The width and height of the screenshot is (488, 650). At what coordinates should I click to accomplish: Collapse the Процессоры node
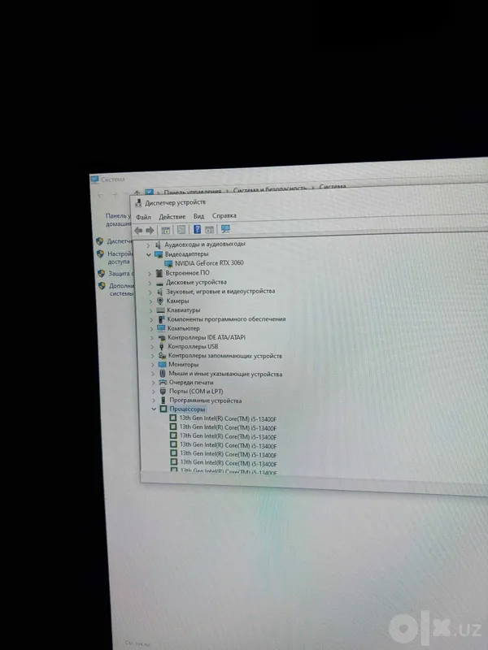coord(154,409)
